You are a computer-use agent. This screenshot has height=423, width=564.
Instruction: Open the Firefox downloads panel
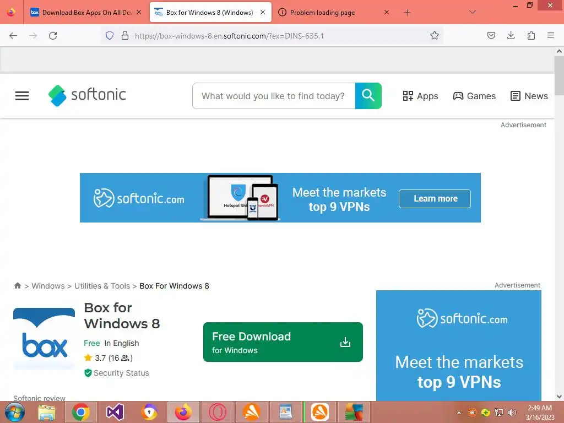coord(511,36)
